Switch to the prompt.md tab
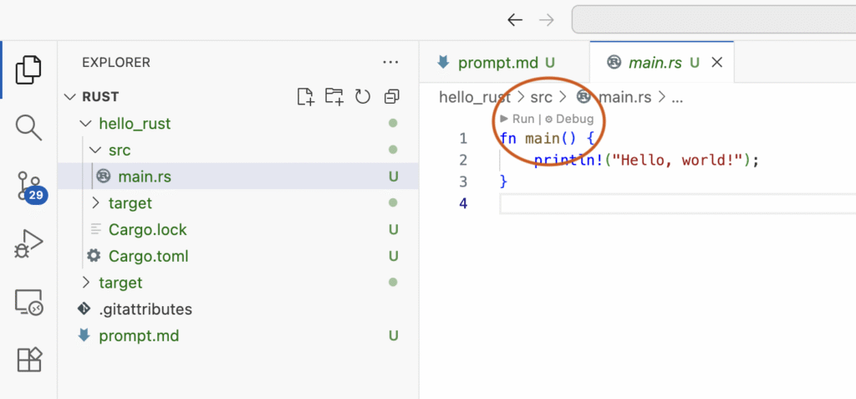The height and width of the screenshot is (399, 856). [496, 62]
